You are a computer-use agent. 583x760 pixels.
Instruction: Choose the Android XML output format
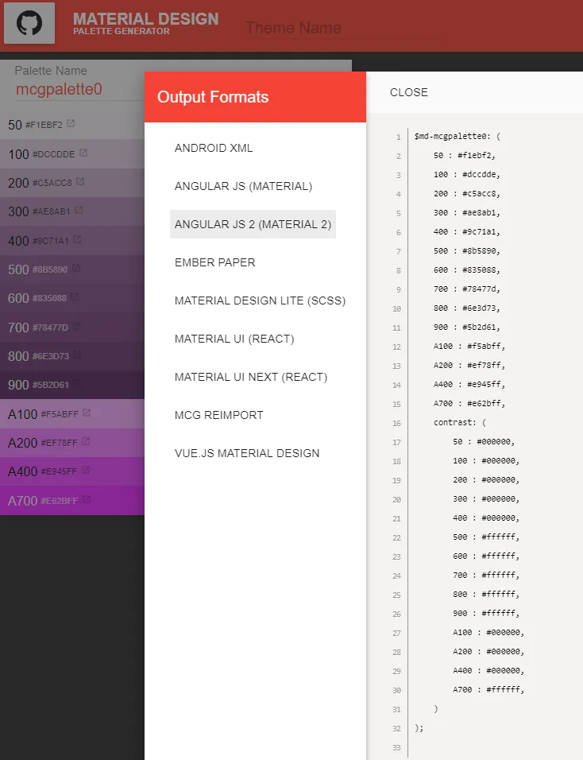click(x=214, y=148)
